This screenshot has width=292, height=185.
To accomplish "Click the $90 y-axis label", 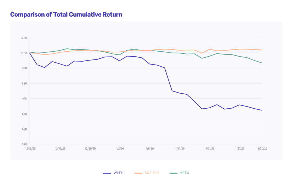I will coord(24,68).
